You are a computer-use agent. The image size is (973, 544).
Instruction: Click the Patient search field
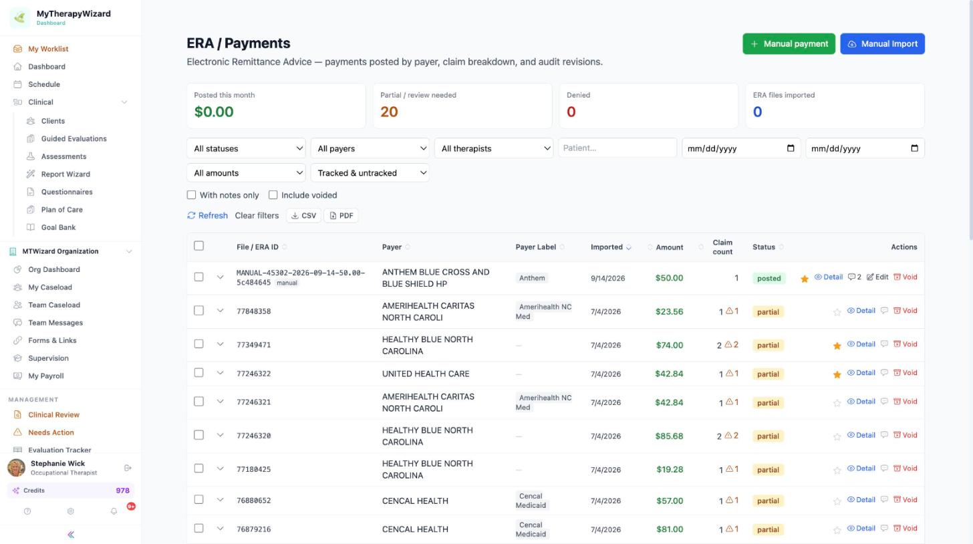pyautogui.click(x=617, y=148)
